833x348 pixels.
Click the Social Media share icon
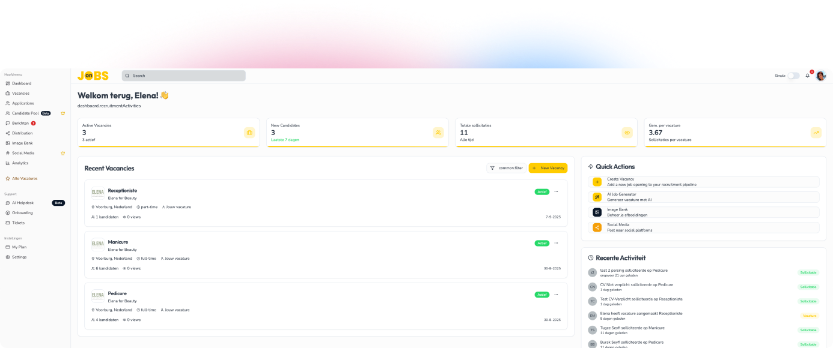597,227
